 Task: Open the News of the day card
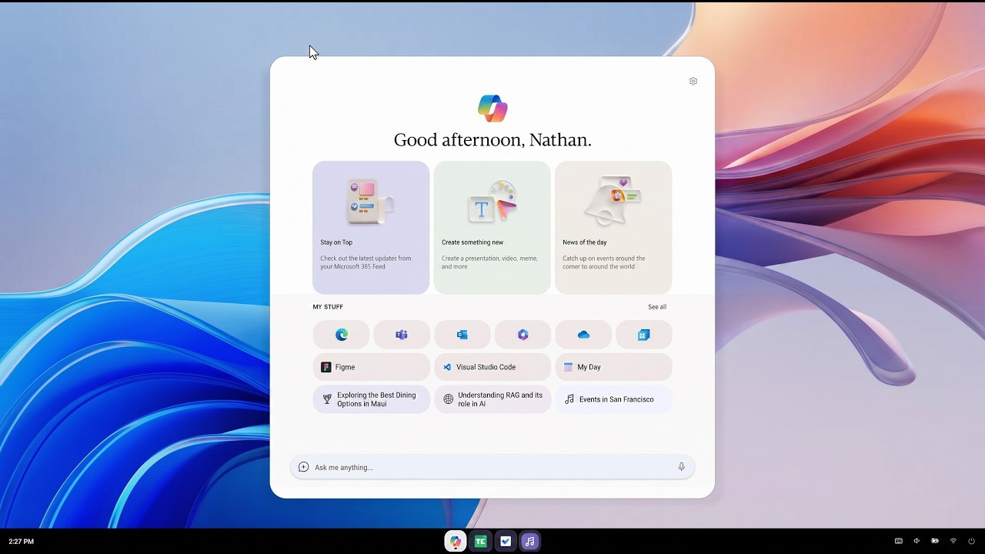(x=613, y=227)
